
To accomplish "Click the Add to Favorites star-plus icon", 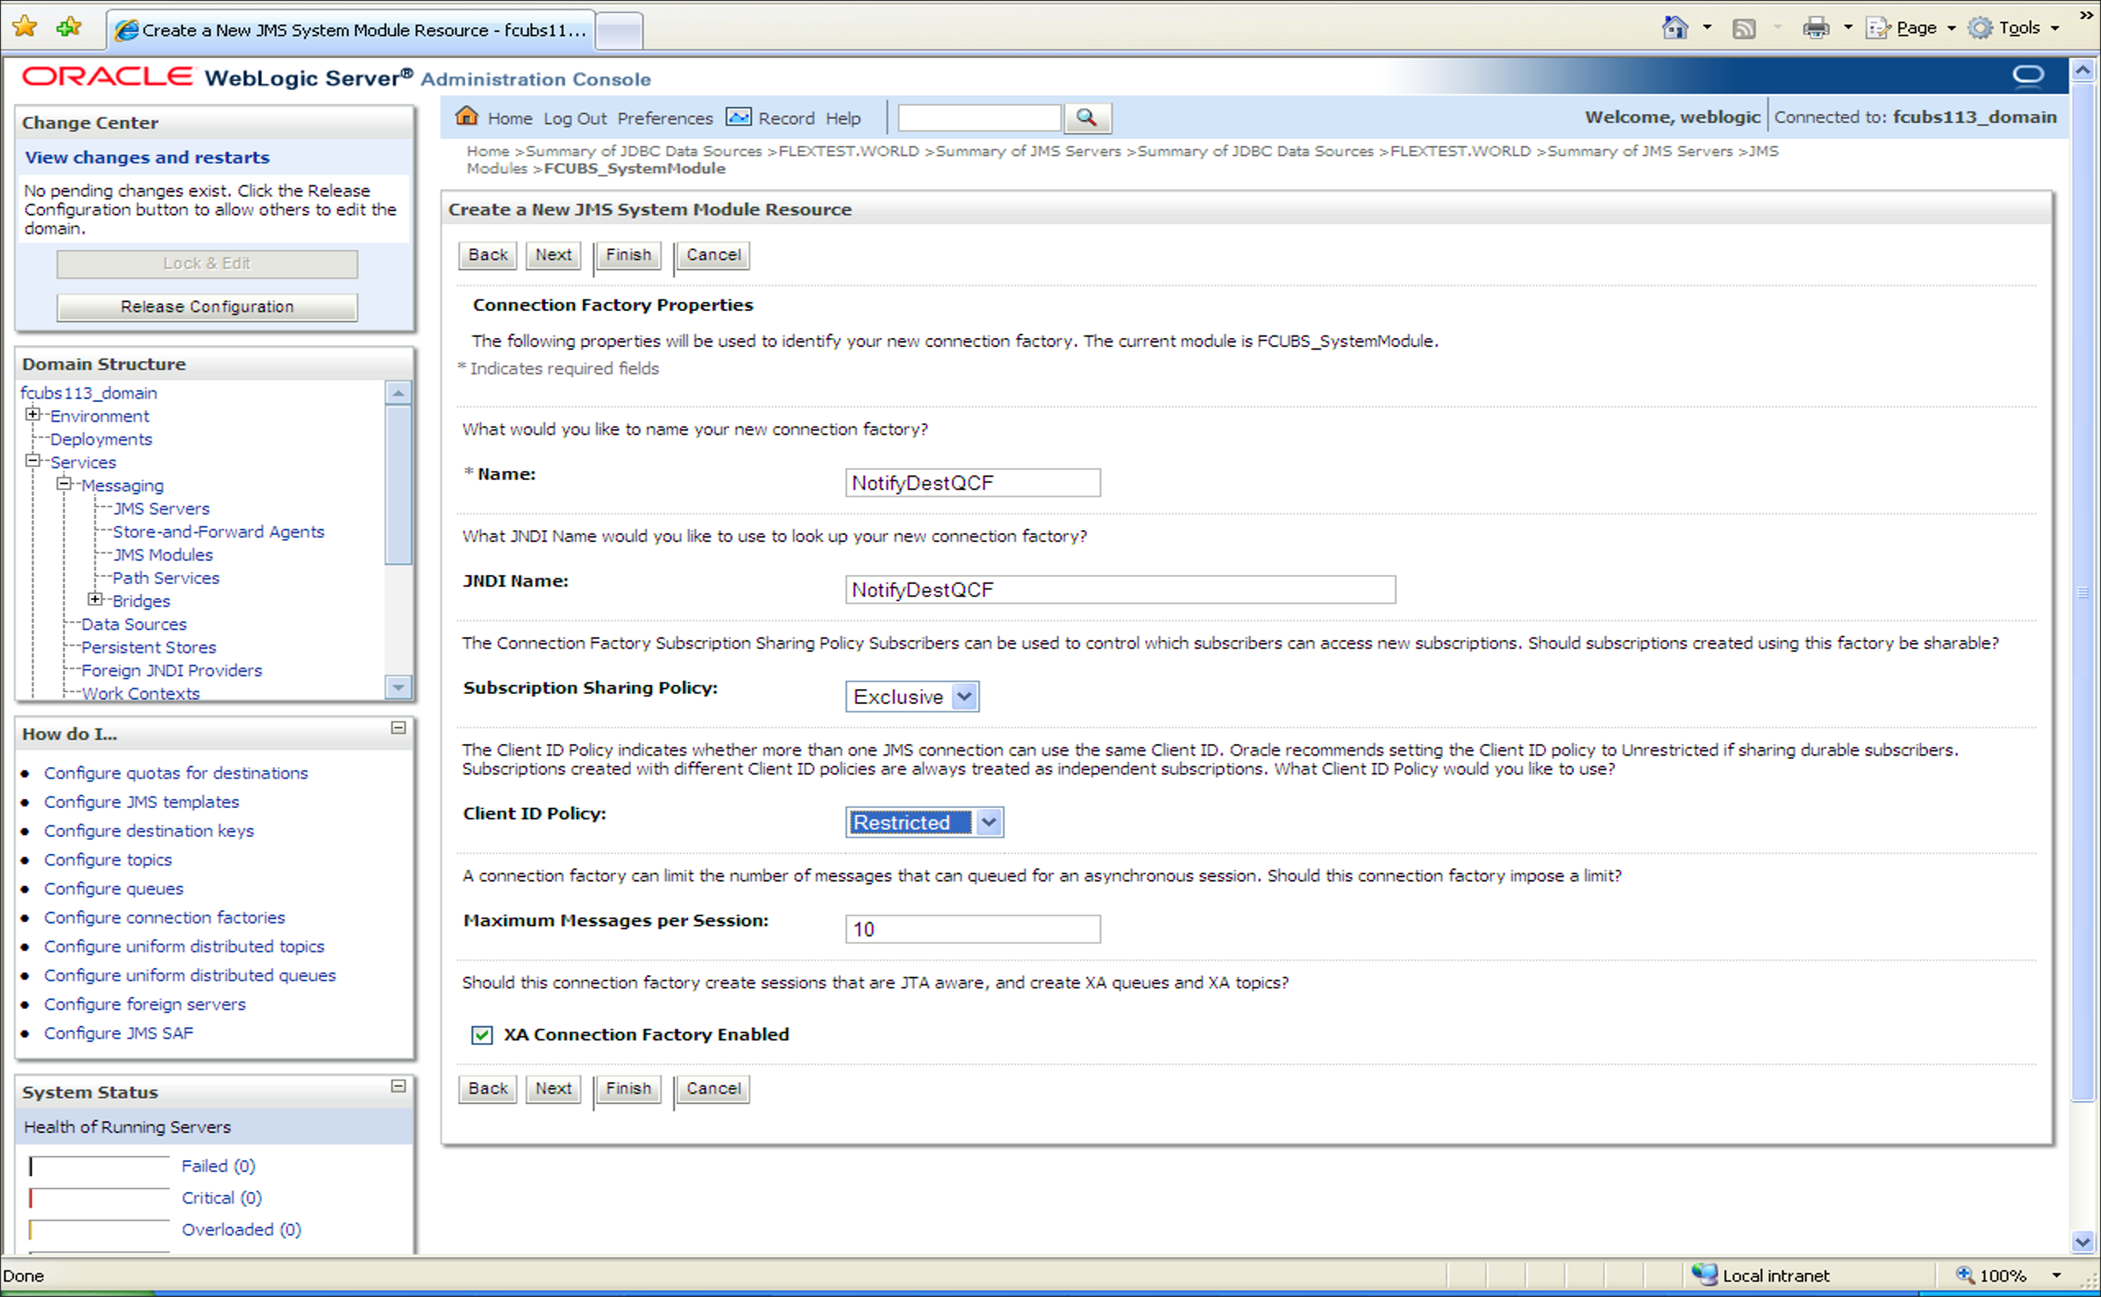I will click(69, 27).
